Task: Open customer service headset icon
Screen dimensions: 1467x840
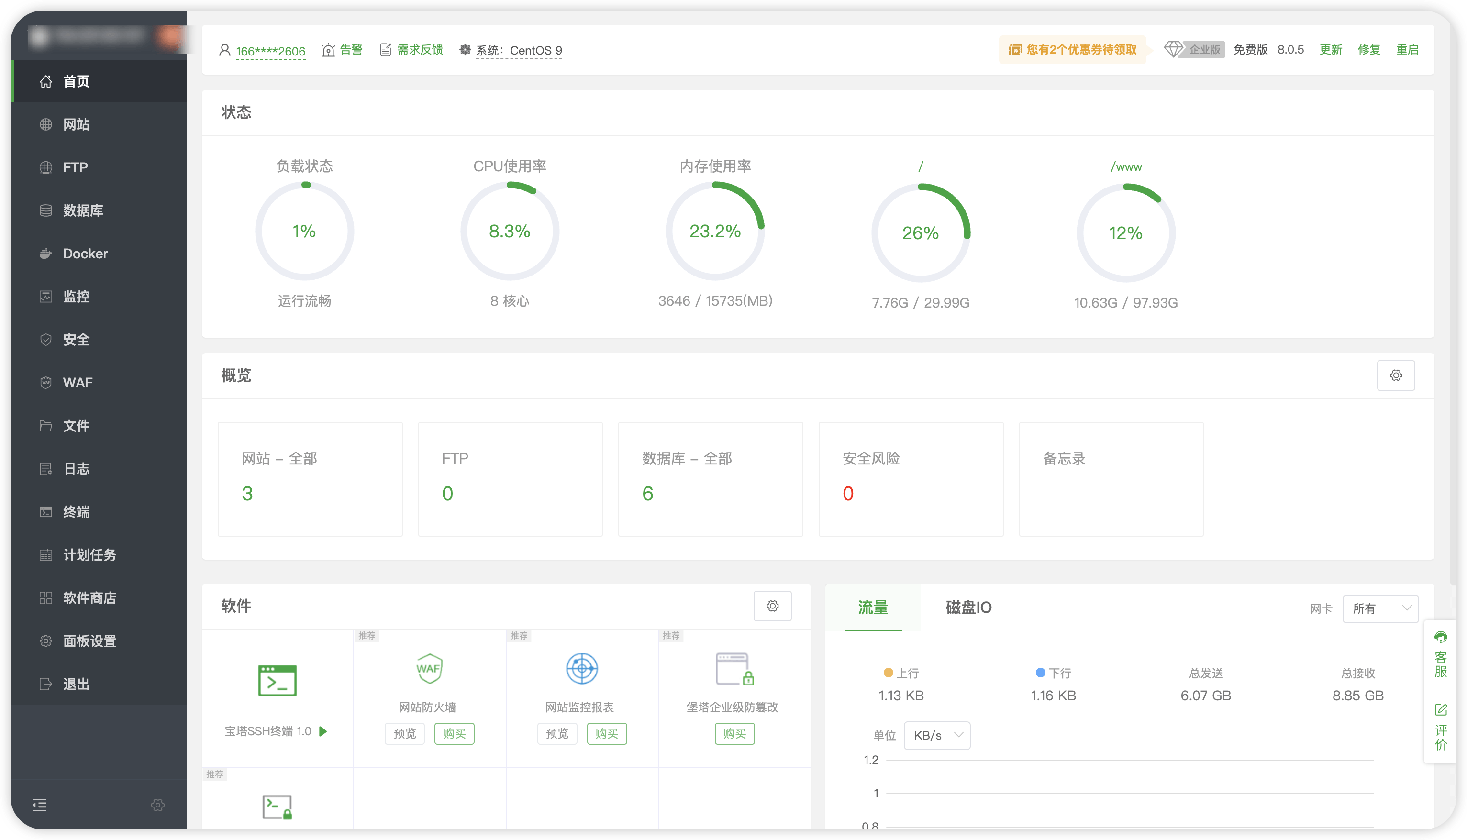Action: (1441, 638)
